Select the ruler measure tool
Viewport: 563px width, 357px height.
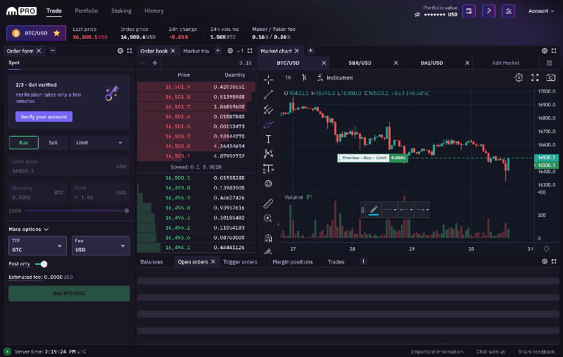268,203
